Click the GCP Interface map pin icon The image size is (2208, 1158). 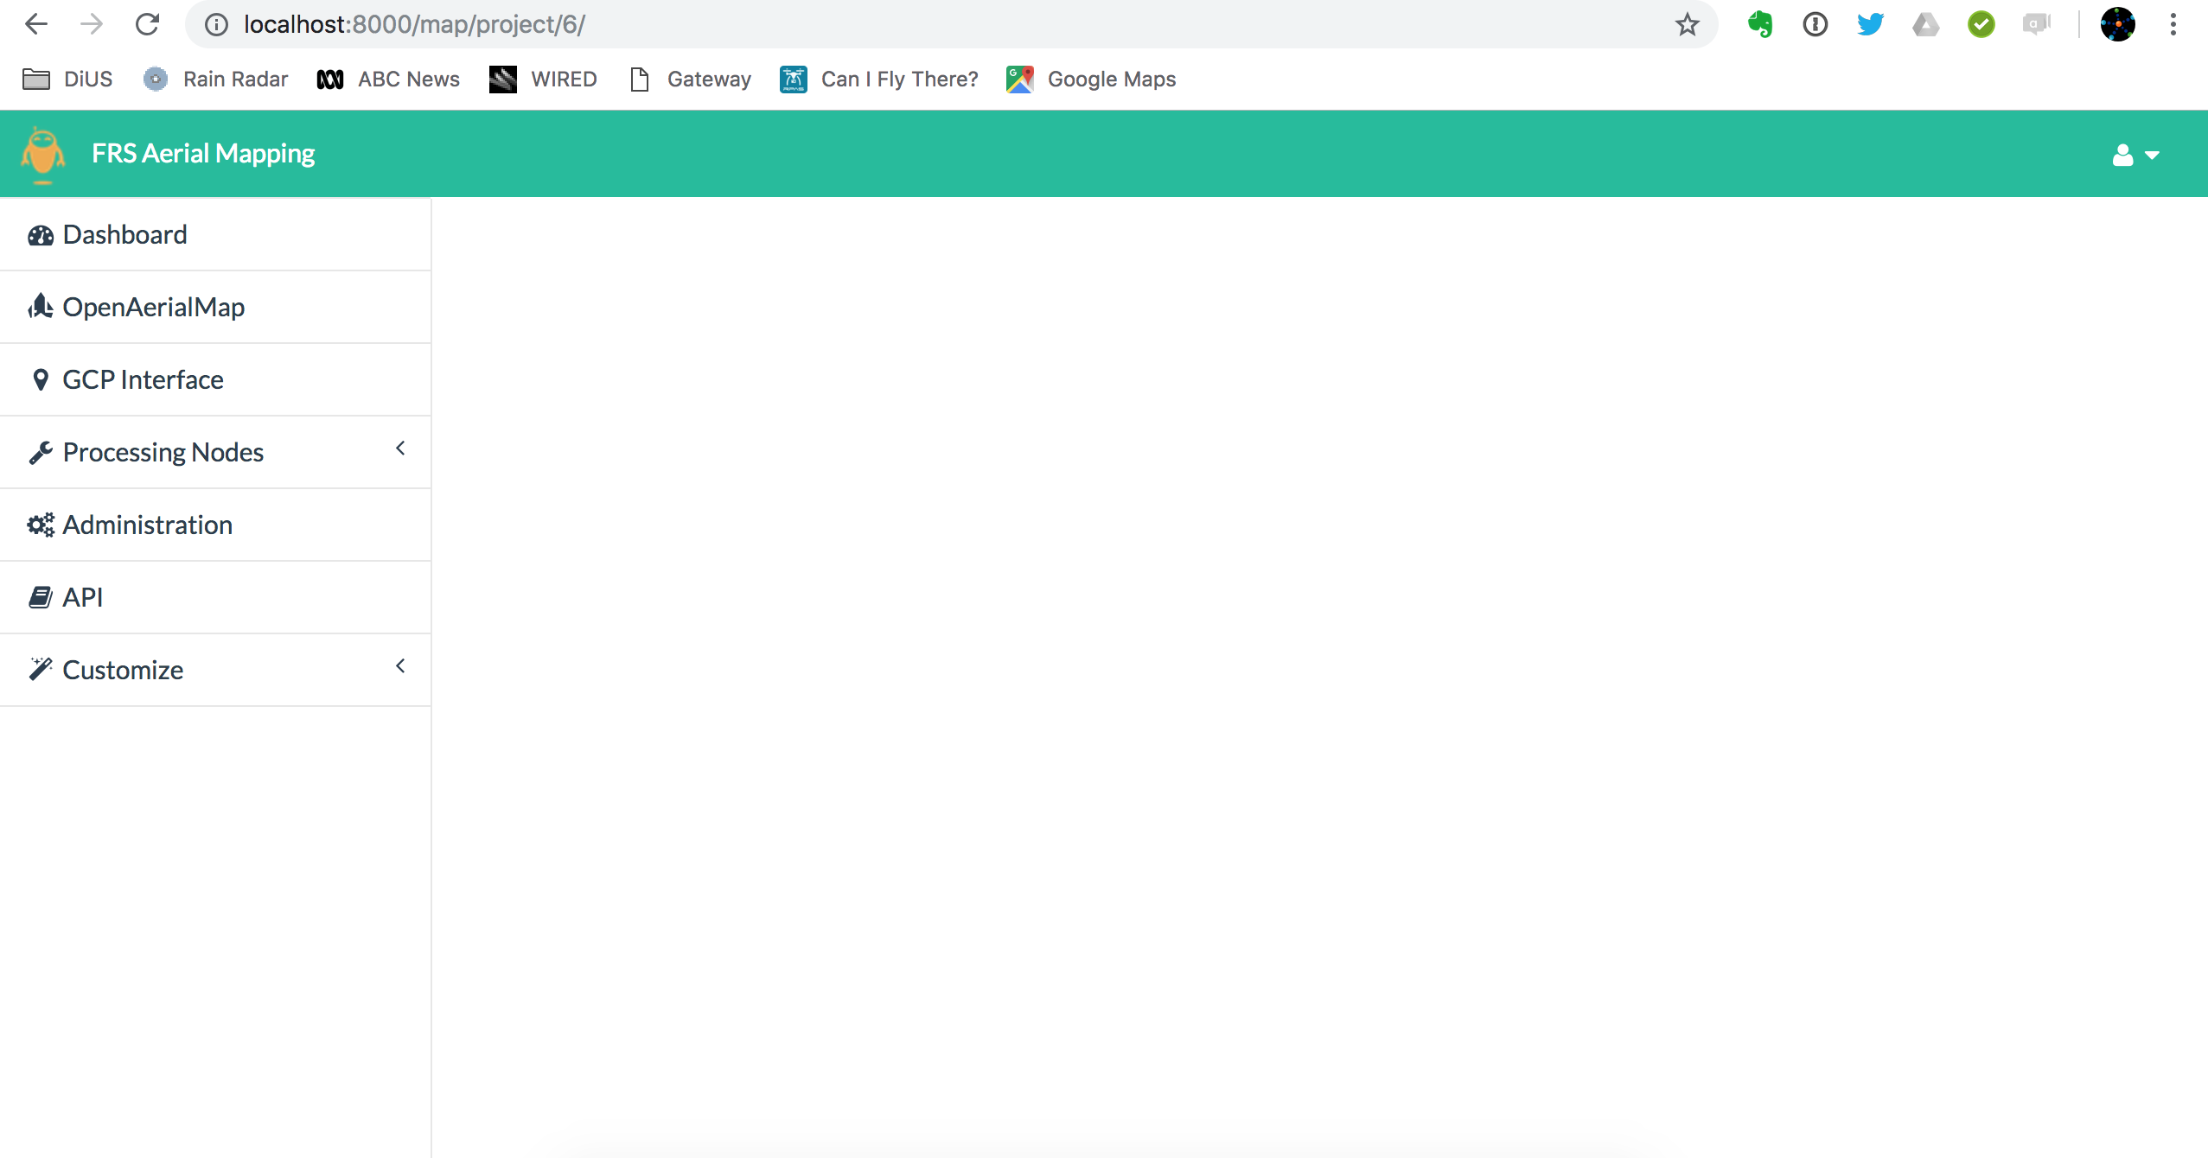click(41, 379)
